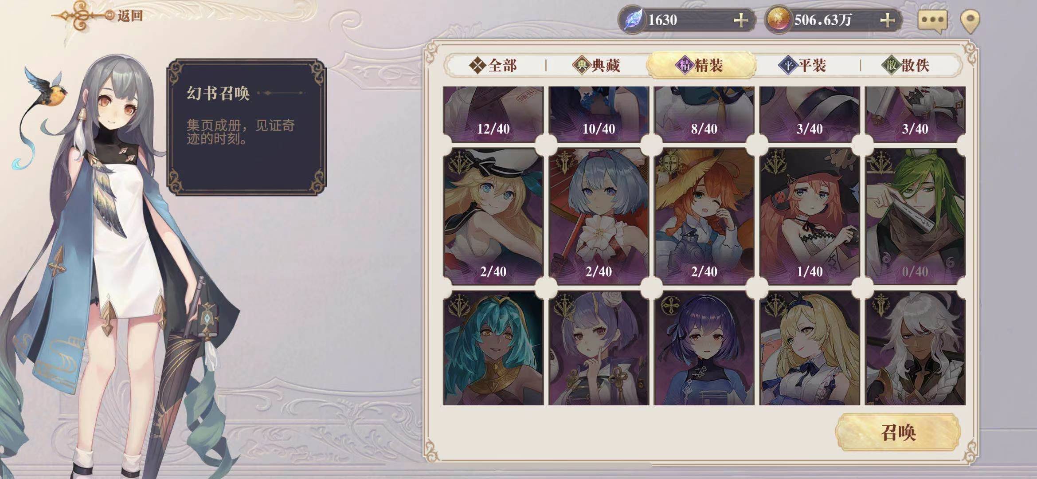Open the card showing 12/40 progress
Viewport: 1037px width, 479px height.
coord(493,114)
